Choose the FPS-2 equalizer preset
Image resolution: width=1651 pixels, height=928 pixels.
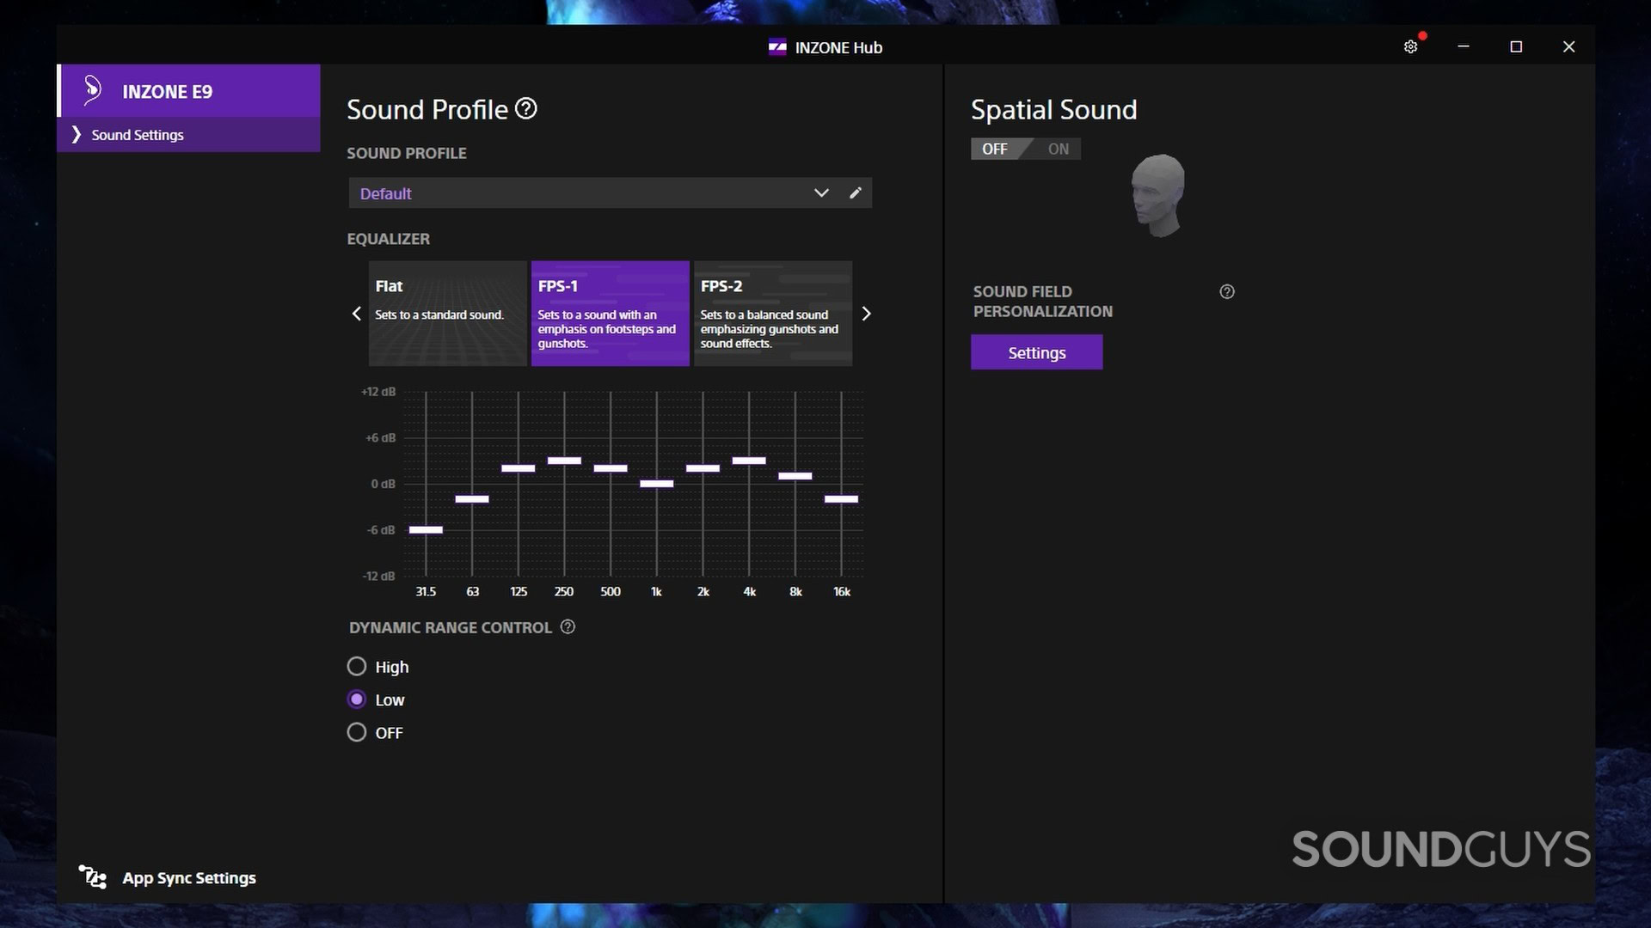772,314
